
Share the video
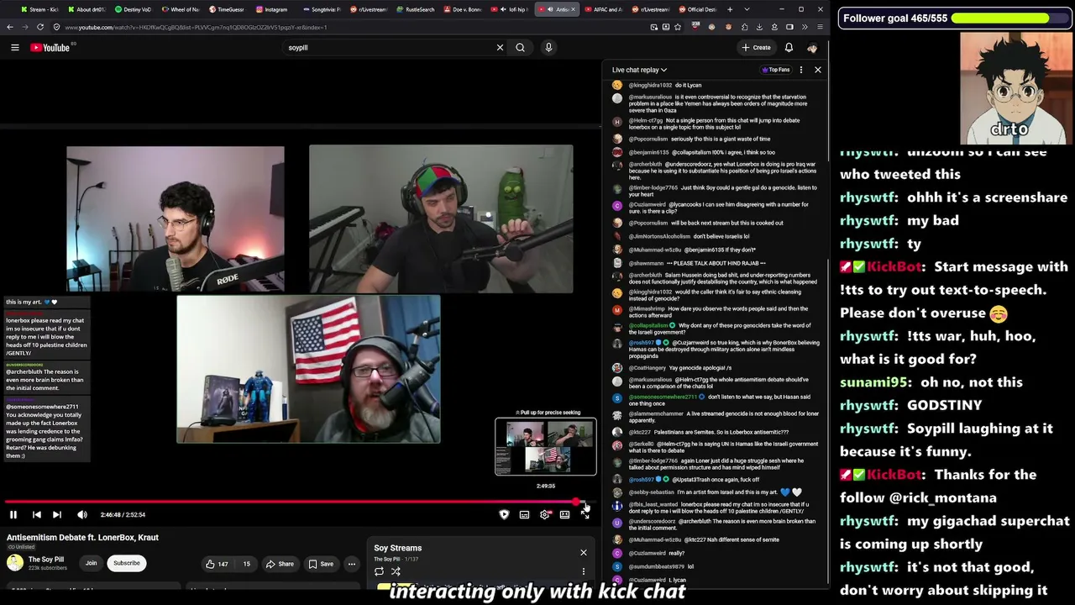(281, 564)
